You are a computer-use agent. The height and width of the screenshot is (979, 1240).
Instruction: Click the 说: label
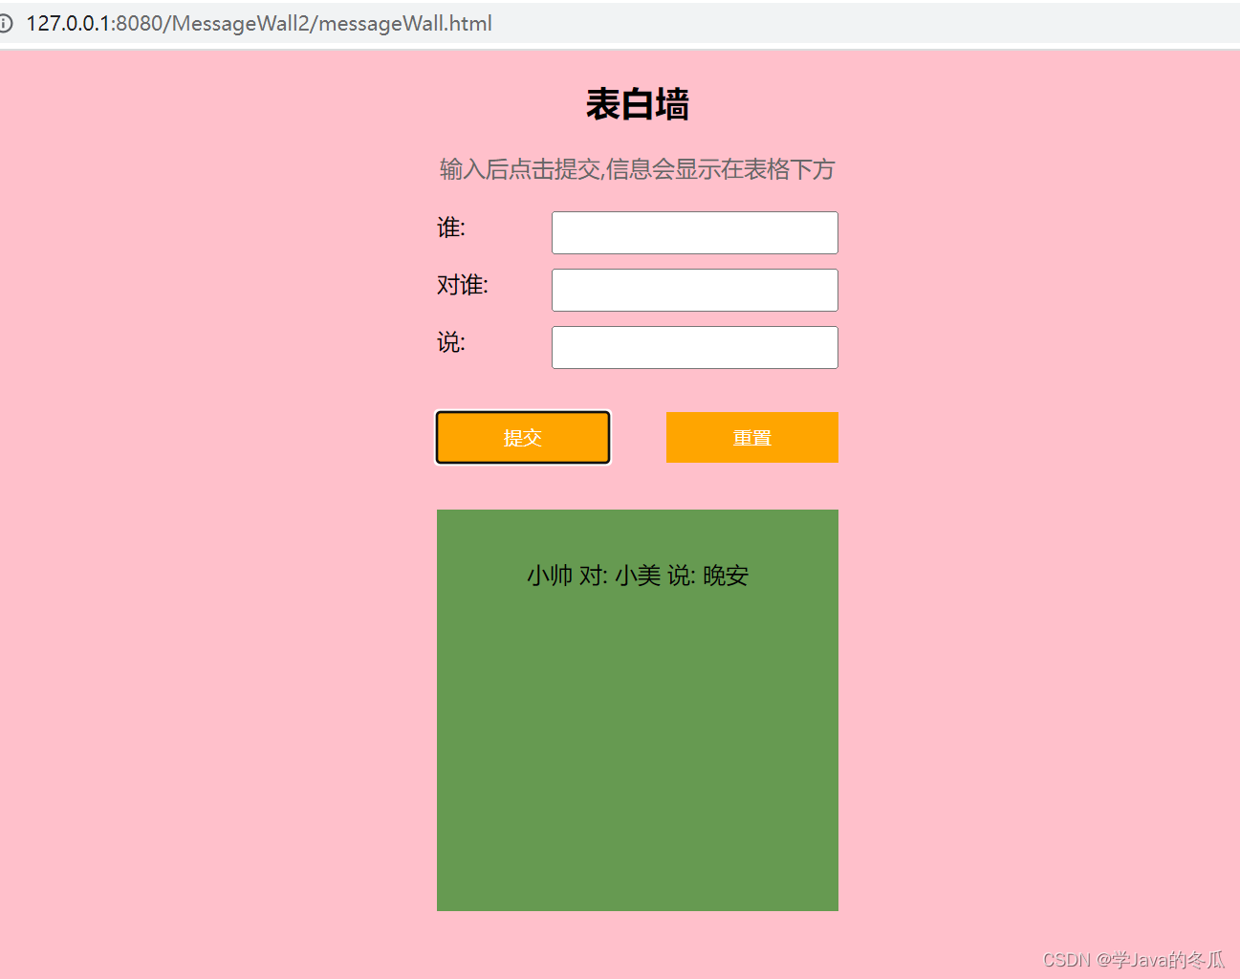click(x=451, y=342)
